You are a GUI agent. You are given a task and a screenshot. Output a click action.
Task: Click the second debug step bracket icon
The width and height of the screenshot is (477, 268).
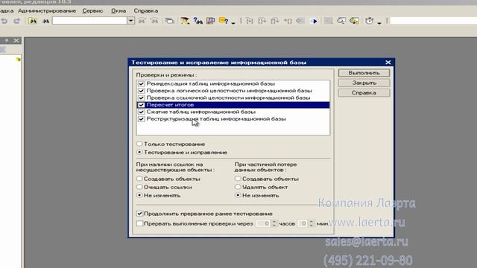tap(262, 21)
